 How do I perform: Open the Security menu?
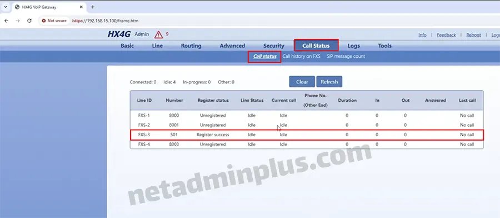[273, 46]
